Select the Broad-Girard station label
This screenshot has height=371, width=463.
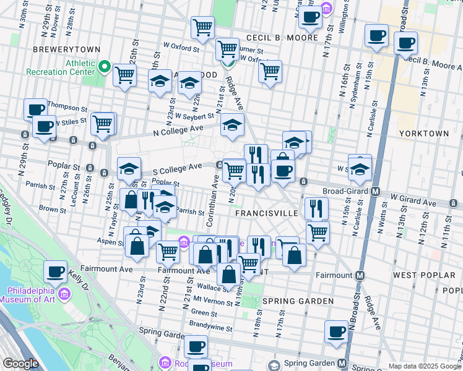345,192
